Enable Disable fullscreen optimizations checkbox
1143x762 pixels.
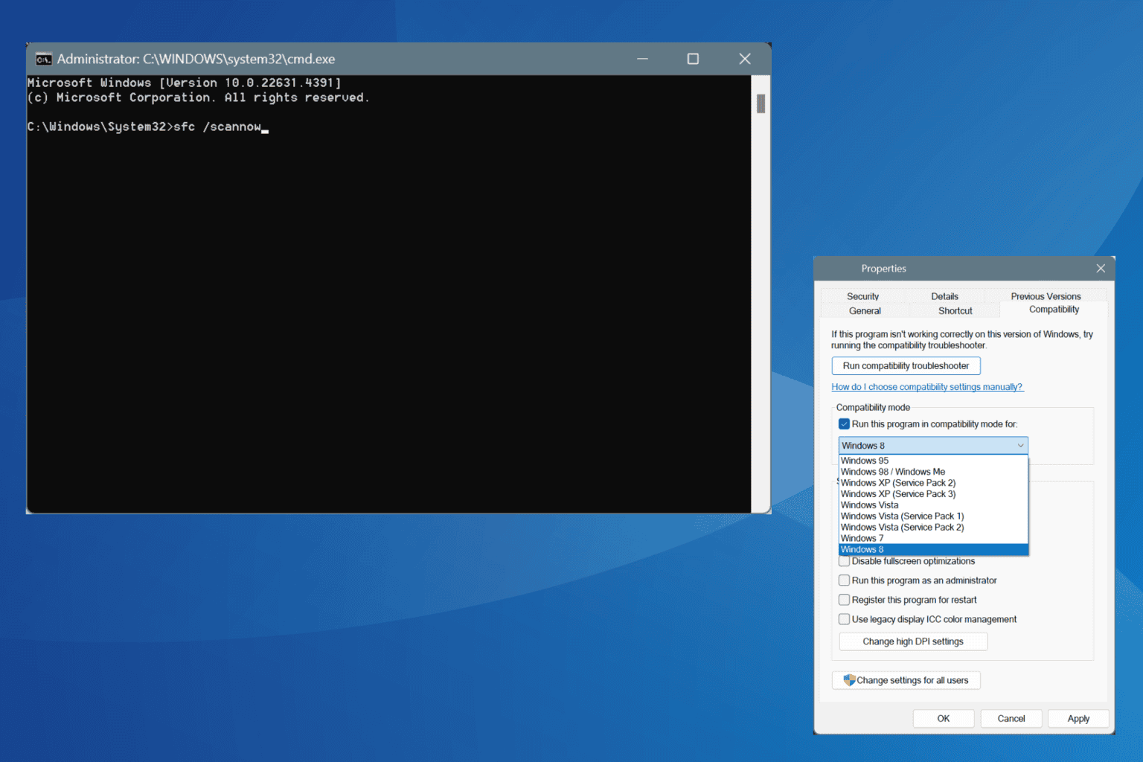tap(845, 561)
